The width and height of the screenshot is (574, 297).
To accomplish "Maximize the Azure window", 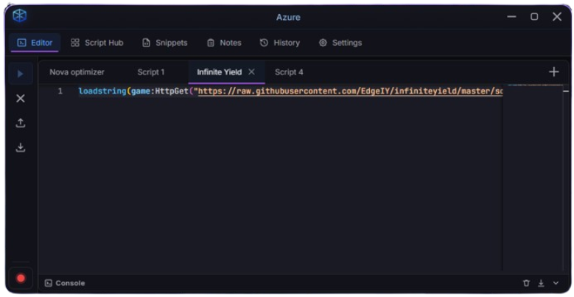I will pos(534,16).
